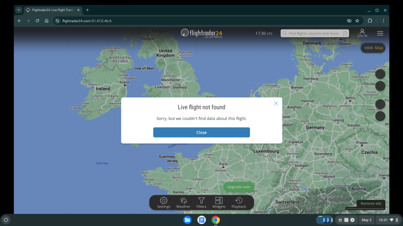Open the Chrome three-dot menu
Image resolution: width=403 pixels, height=226 pixels.
383,21
